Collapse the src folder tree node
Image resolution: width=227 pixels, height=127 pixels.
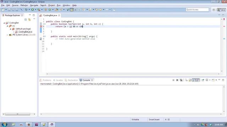click(x=7, y=26)
